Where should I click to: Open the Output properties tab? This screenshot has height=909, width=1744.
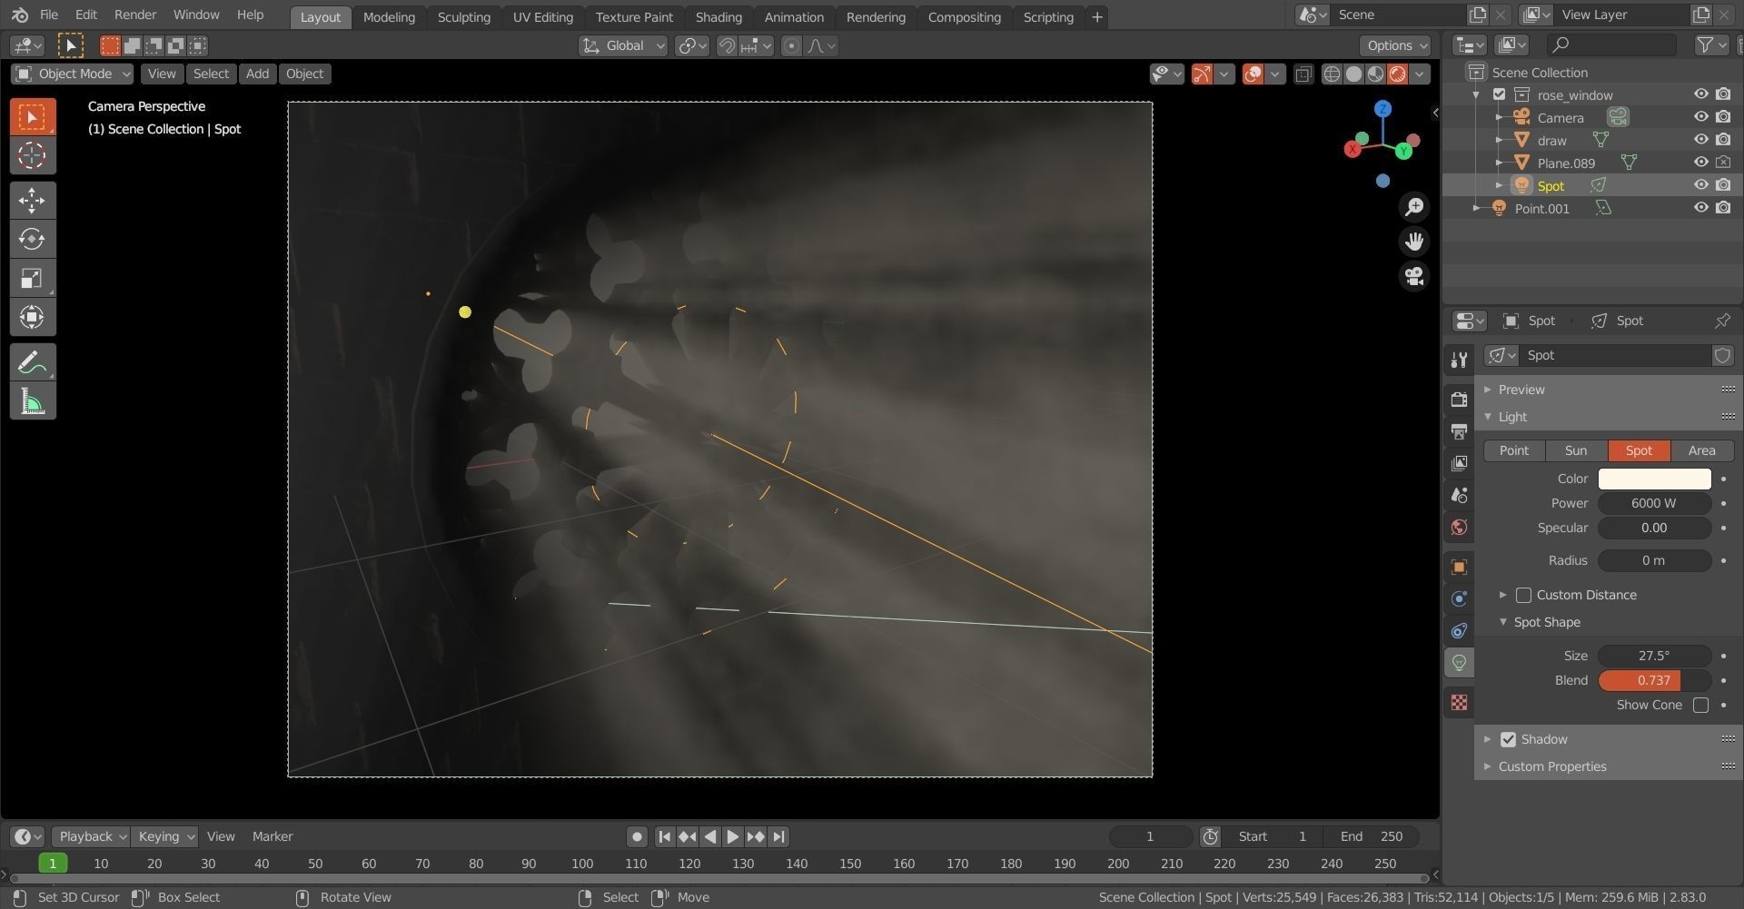[1460, 431]
